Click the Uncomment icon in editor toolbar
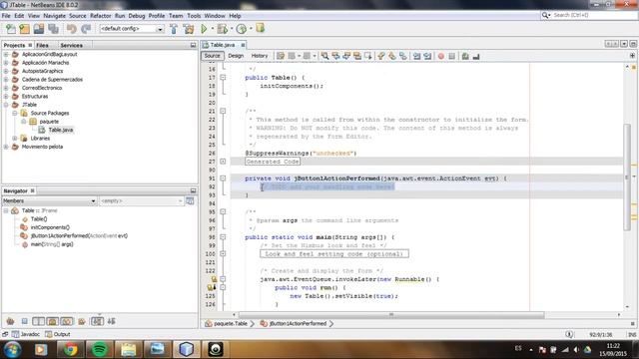 click(476, 56)
